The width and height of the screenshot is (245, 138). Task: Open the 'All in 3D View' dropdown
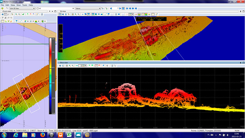(22, 9)
